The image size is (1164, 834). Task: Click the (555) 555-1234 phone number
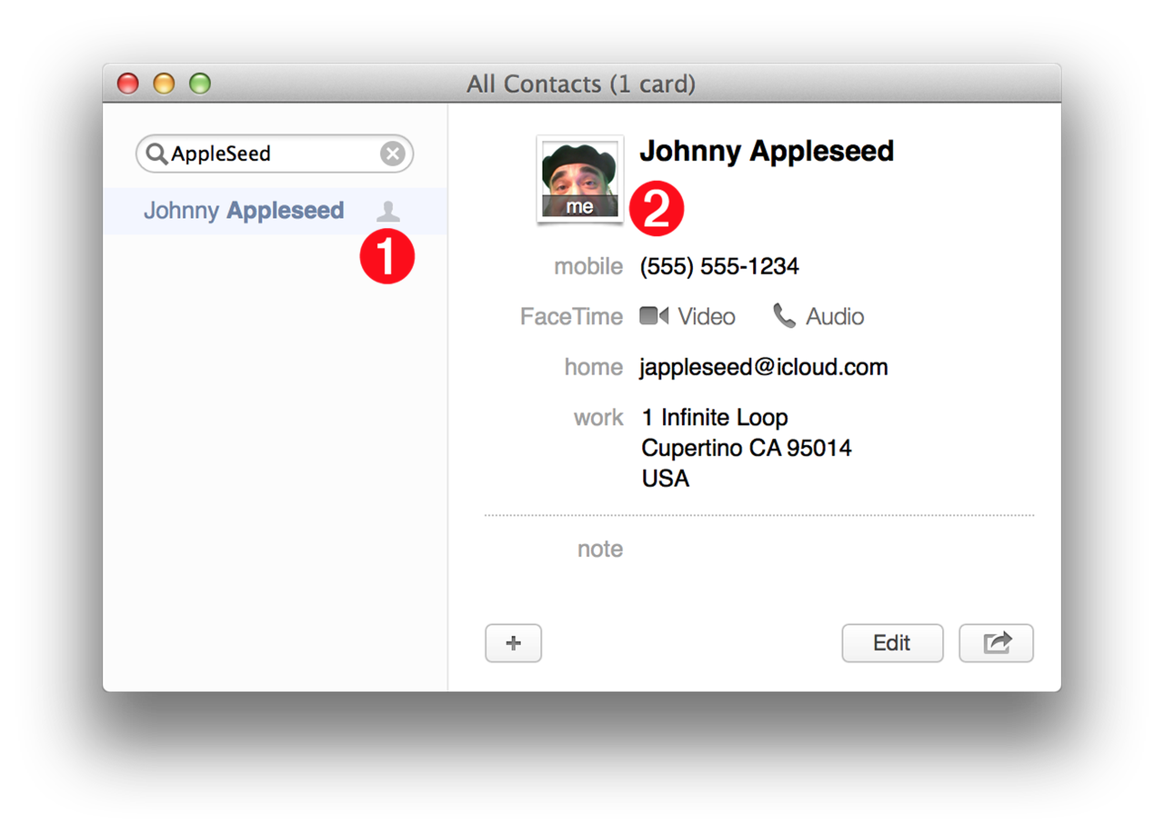tap(719, 266)
